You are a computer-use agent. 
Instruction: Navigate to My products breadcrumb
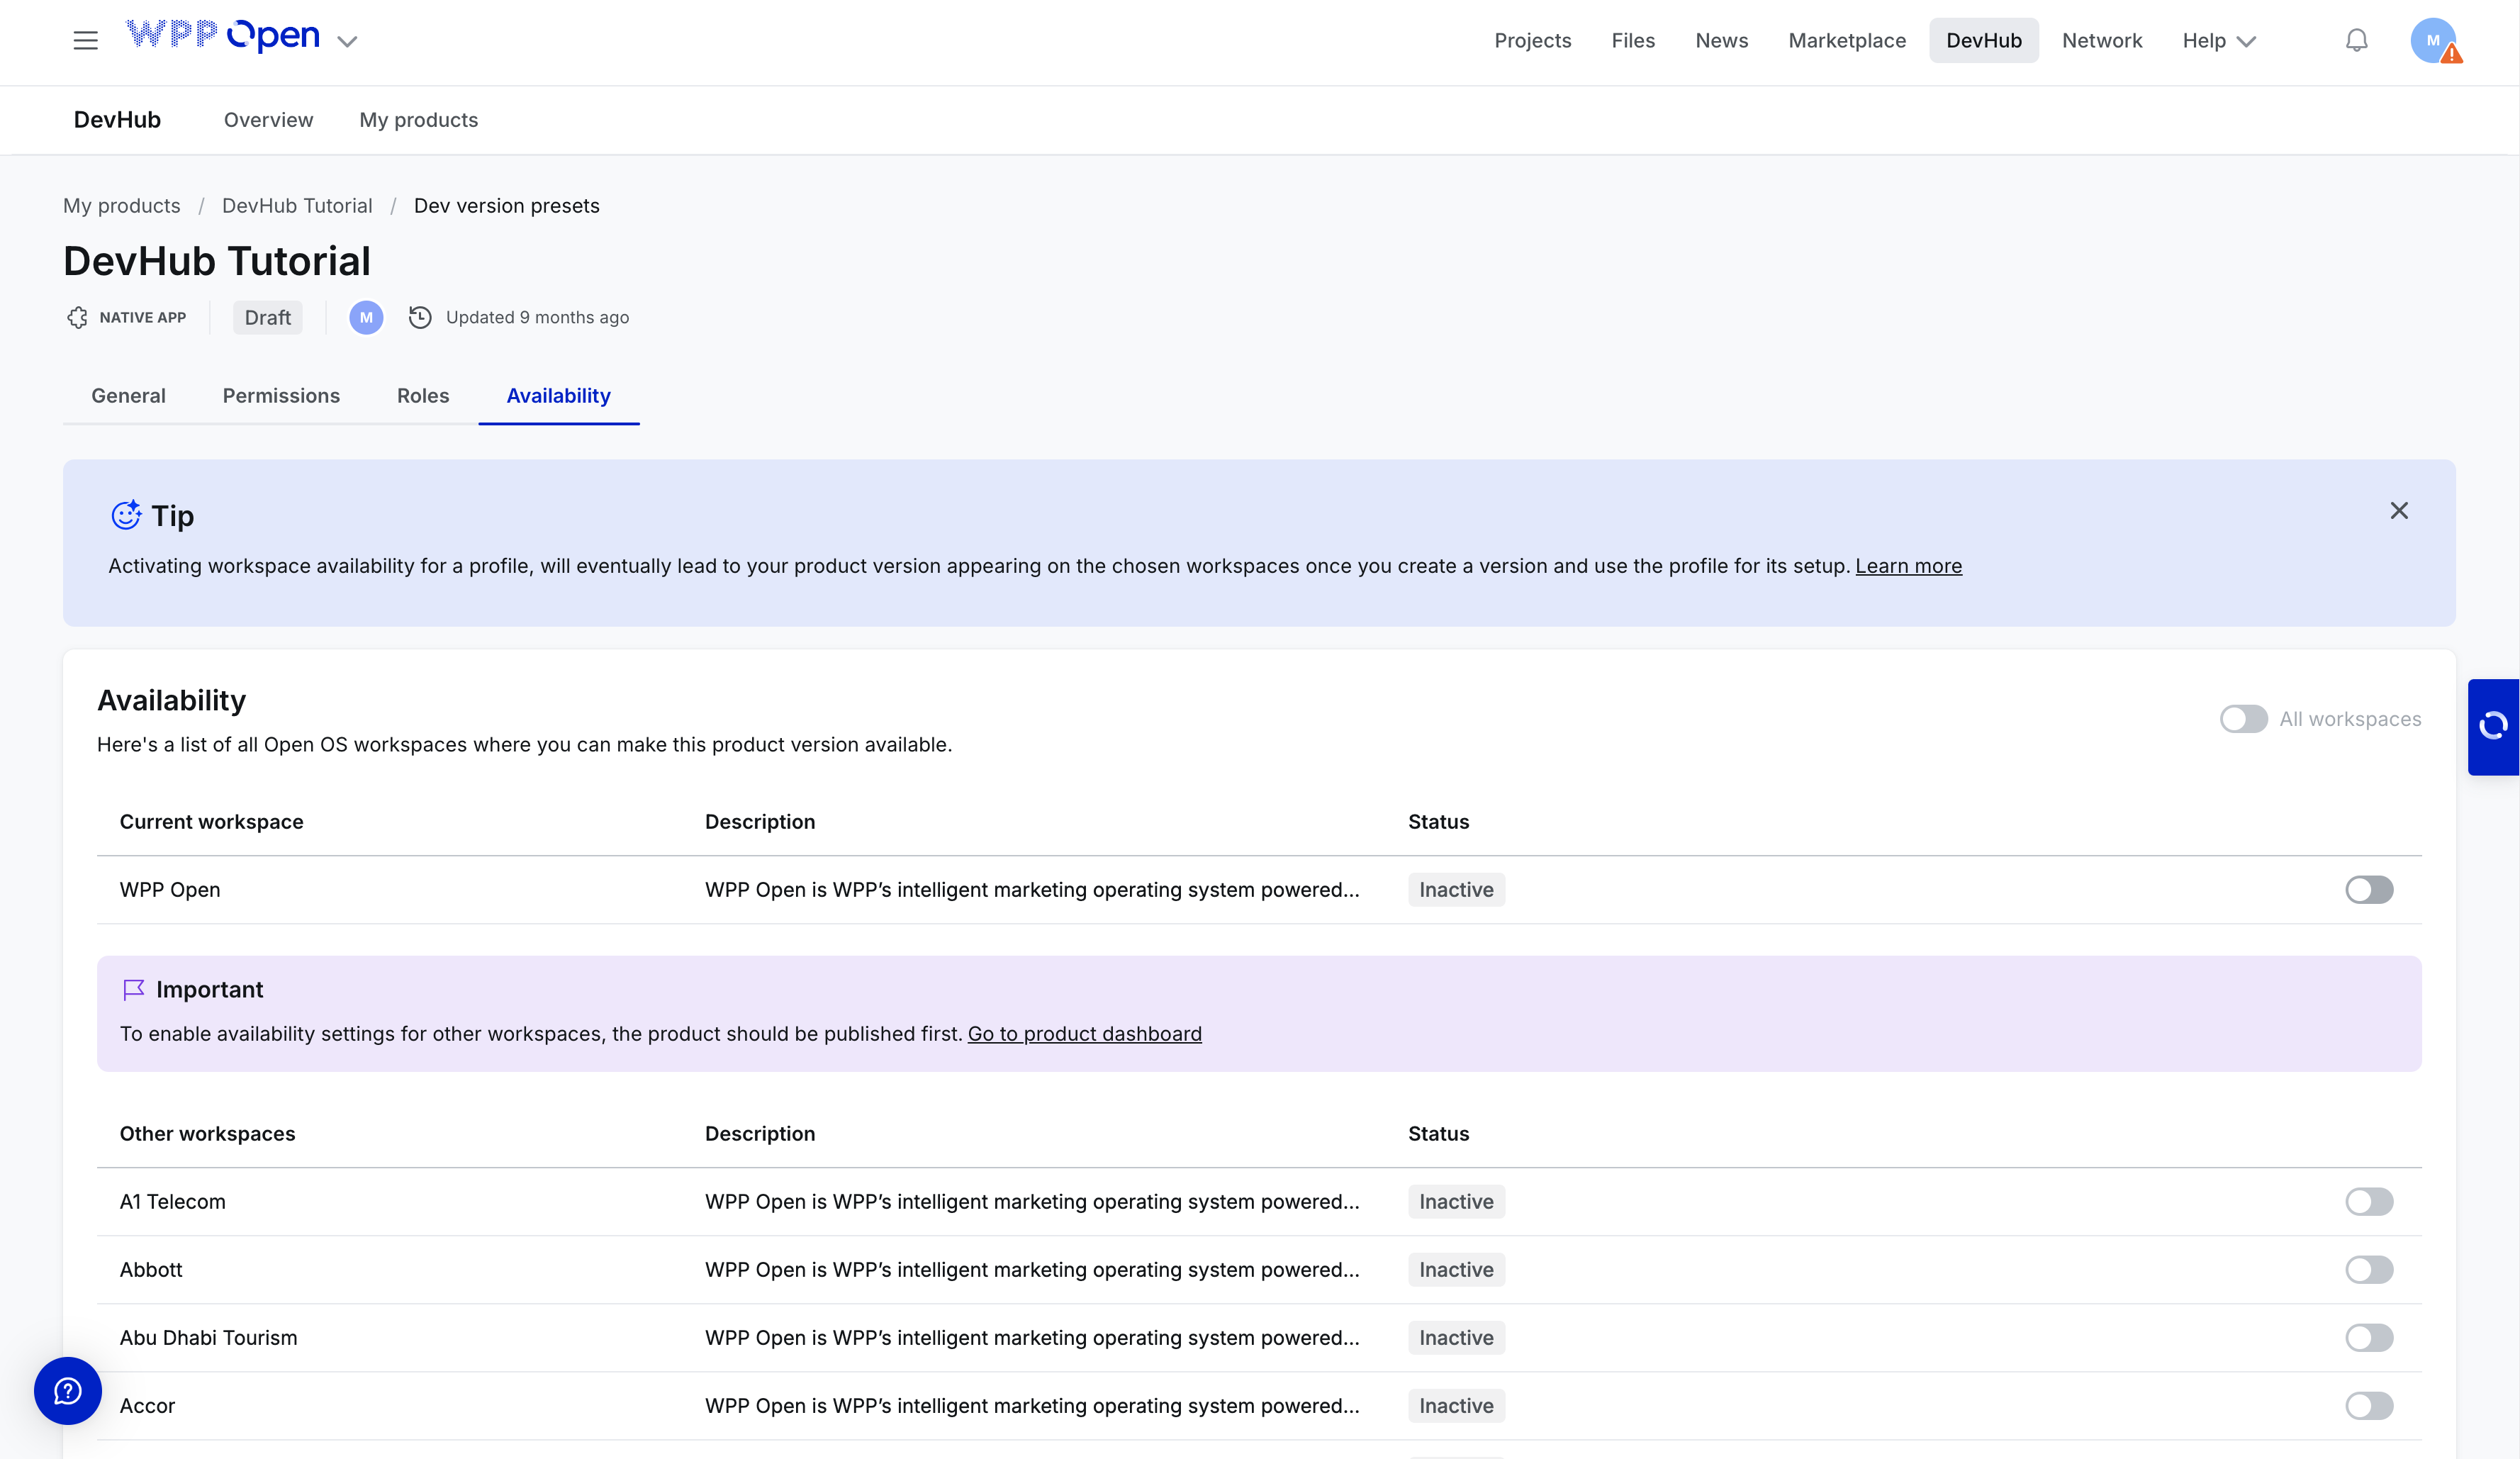[x=122, y=206]
